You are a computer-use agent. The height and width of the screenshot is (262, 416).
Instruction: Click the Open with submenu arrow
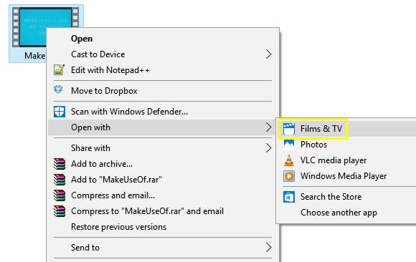coord(268,127)
